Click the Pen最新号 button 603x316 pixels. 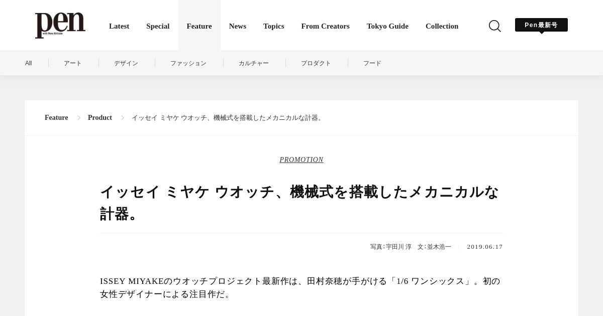(x=541, y=25)
